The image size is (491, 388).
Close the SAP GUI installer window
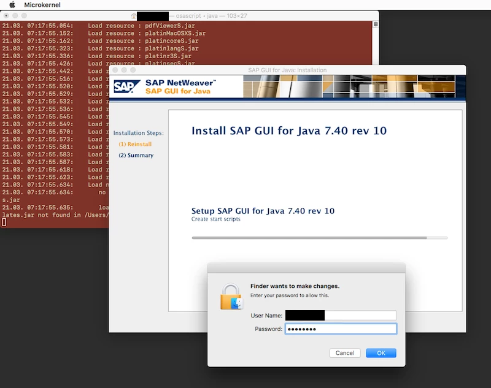pyautogui.click(x=115, y=70)
